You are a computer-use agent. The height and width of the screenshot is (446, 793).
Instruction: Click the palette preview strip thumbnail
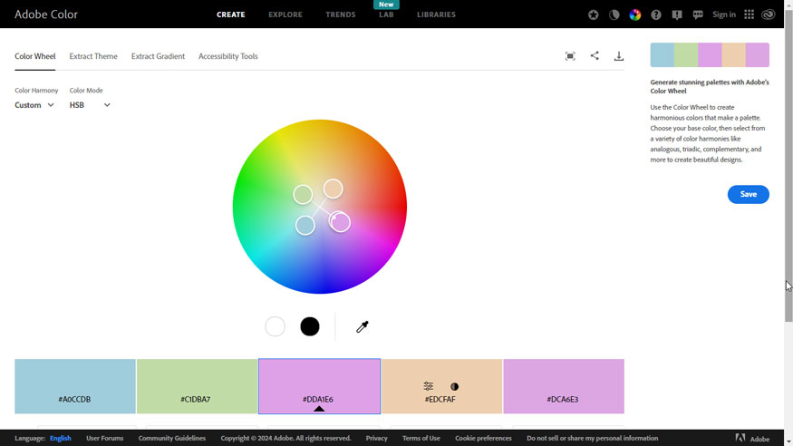point(710,55)
